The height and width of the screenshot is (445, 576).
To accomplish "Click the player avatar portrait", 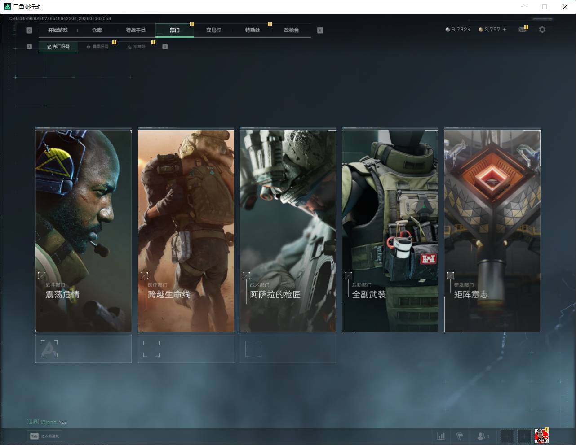I will tap(541, 436).
